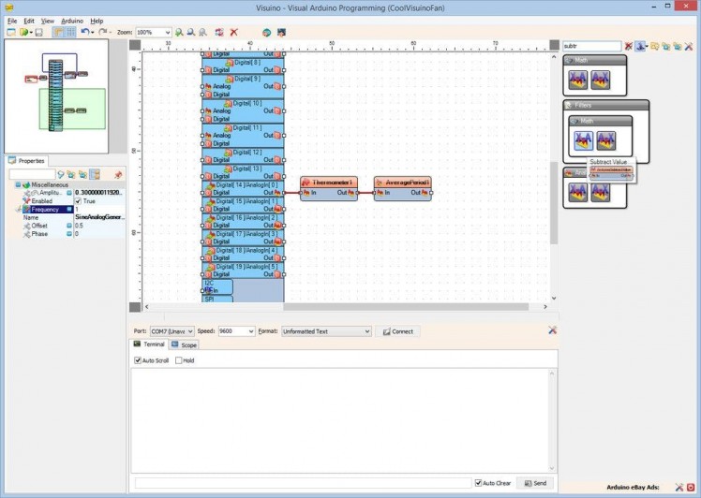Click the Undo arrow in the toolbar
Screen dimensions: 701x498
85,32
